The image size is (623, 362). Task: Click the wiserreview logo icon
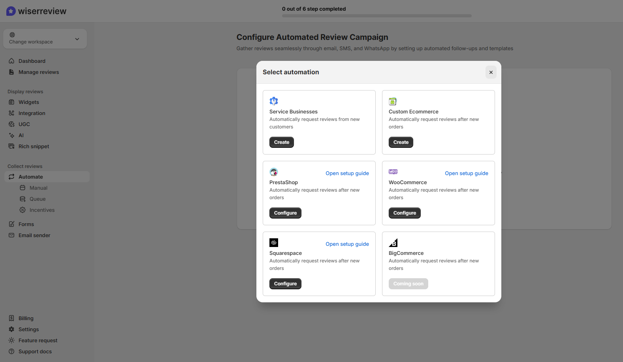click(11, 11)
